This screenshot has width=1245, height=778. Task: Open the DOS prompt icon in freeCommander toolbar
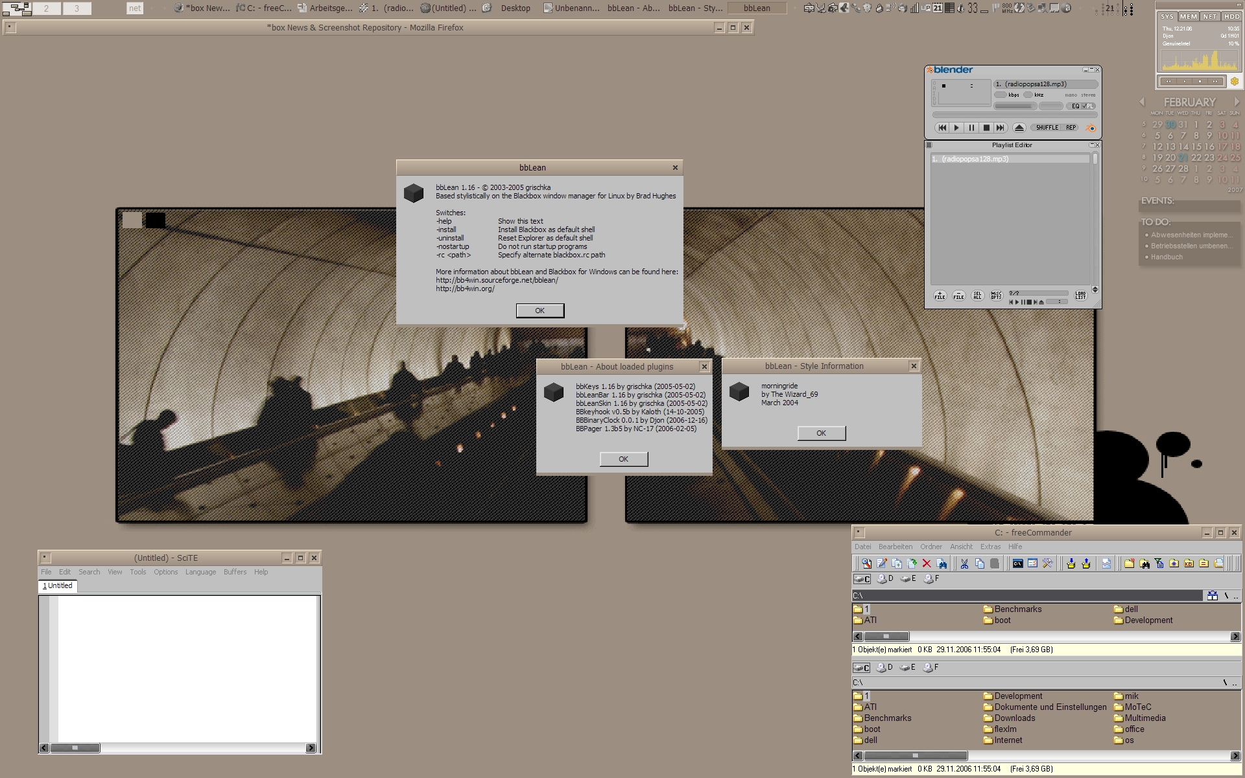(x=1018, y=563)
